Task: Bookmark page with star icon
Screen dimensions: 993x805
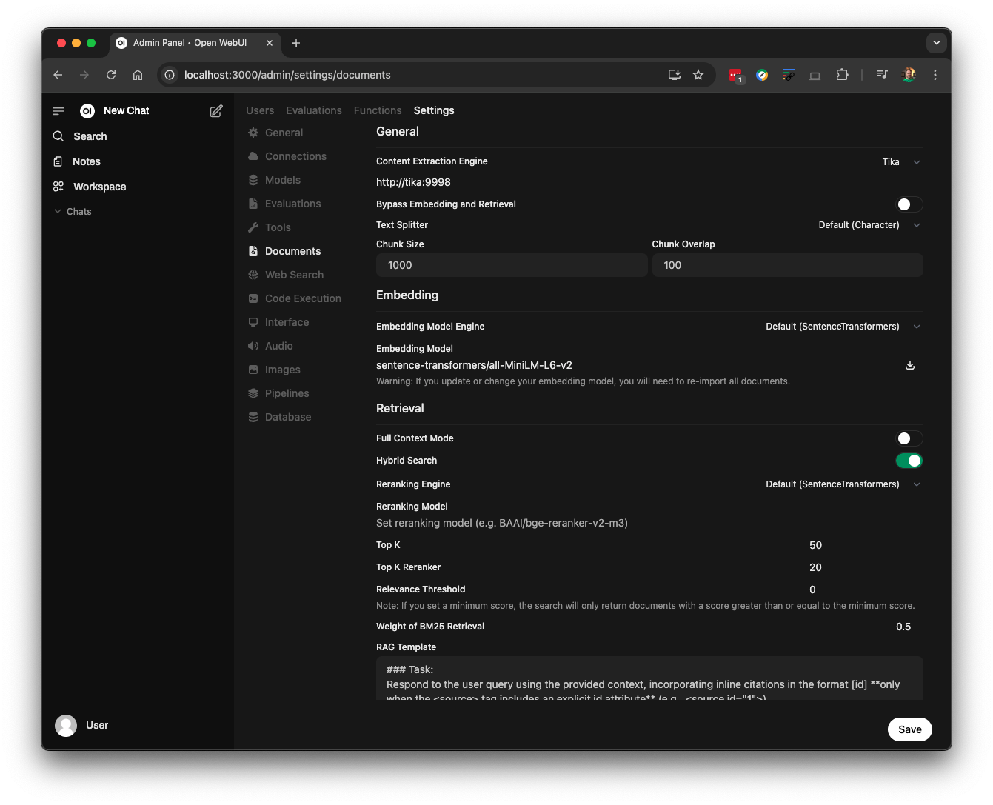Action: point(698,75)
